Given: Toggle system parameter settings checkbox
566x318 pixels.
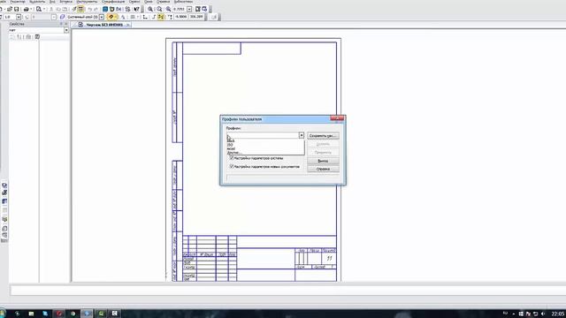Looking at the screenshot, I should [x=232, y=158].
